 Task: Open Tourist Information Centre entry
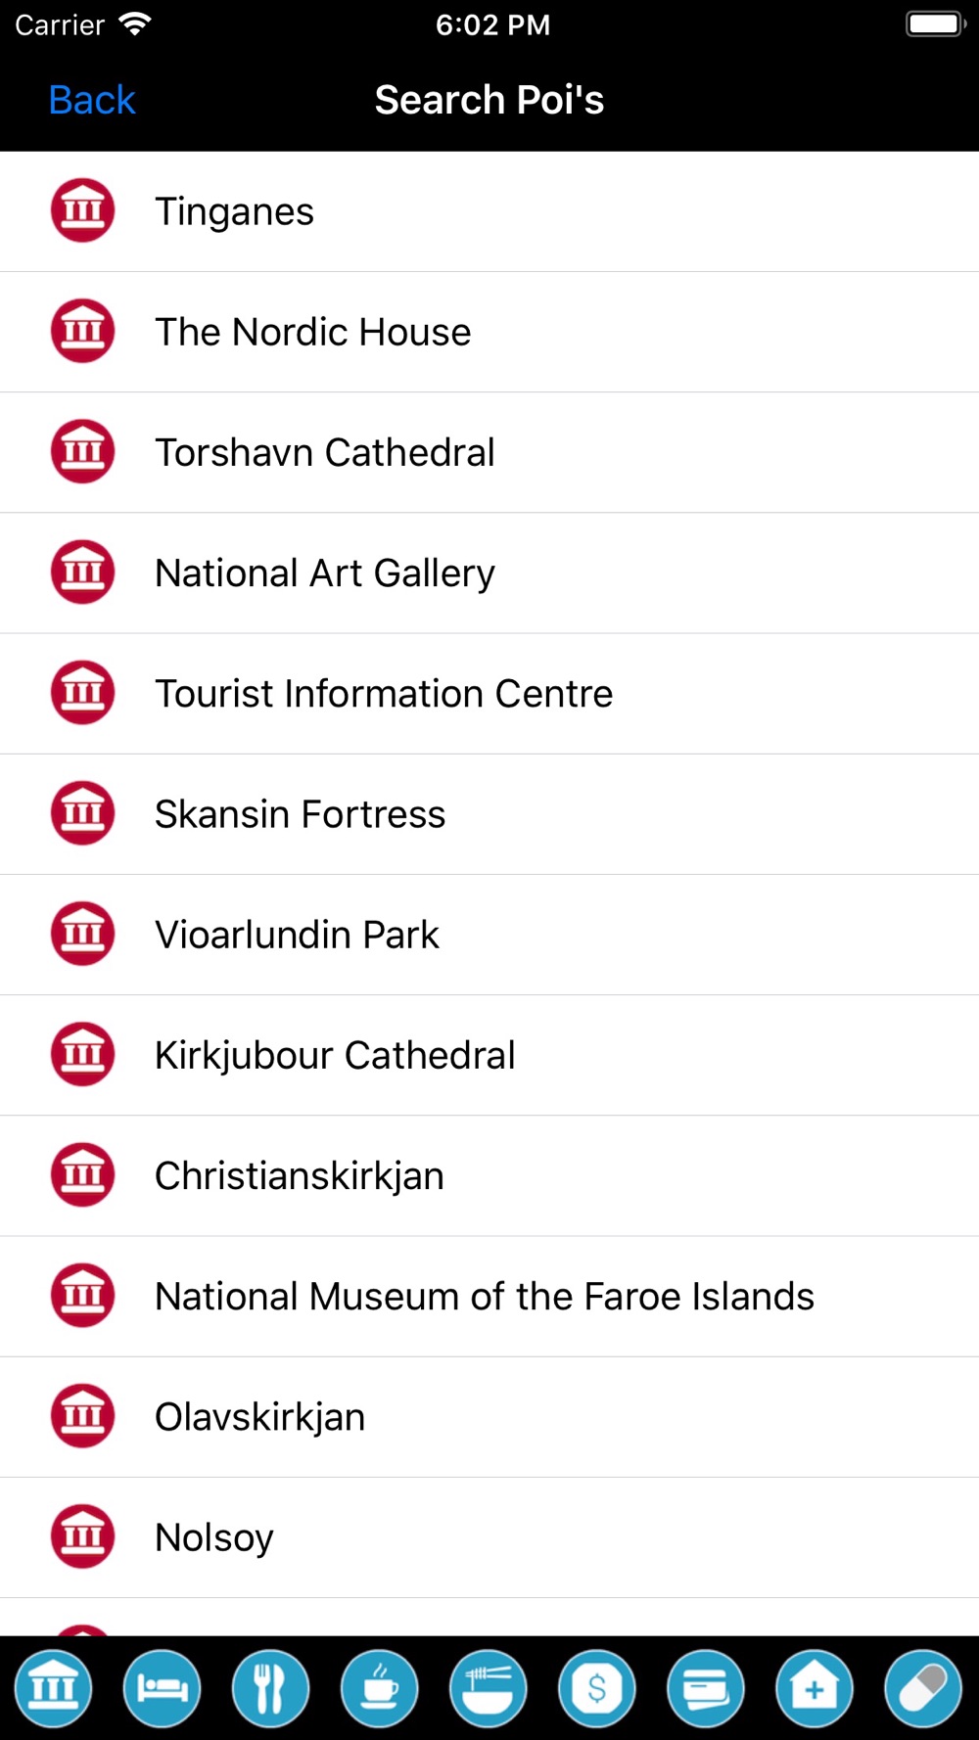[x=489, y=693]
